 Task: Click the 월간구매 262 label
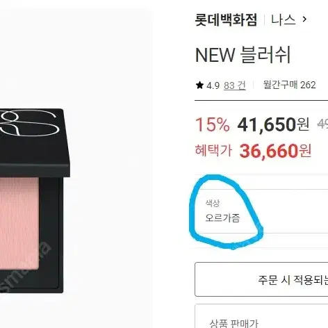point(289,85)
